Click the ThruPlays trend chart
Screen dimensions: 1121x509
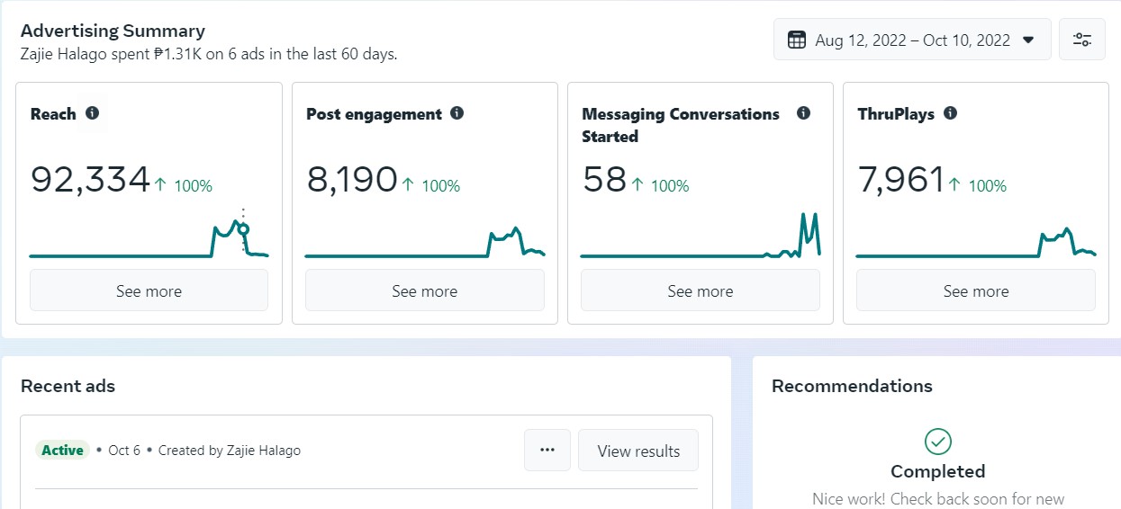point(975,245)
